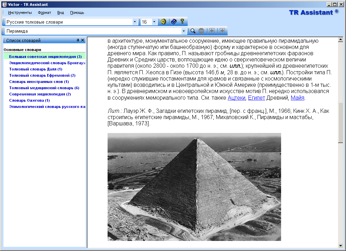
Task: Click the back arrow navigation icon
Action: click(x=211, y=31)
